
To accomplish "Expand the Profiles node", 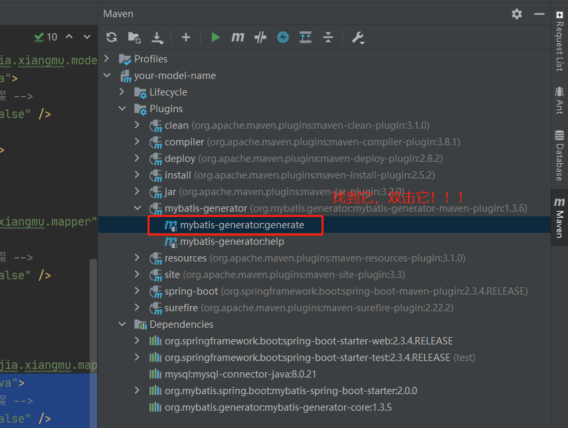I will pyautogui.click(x=106, y=58).
